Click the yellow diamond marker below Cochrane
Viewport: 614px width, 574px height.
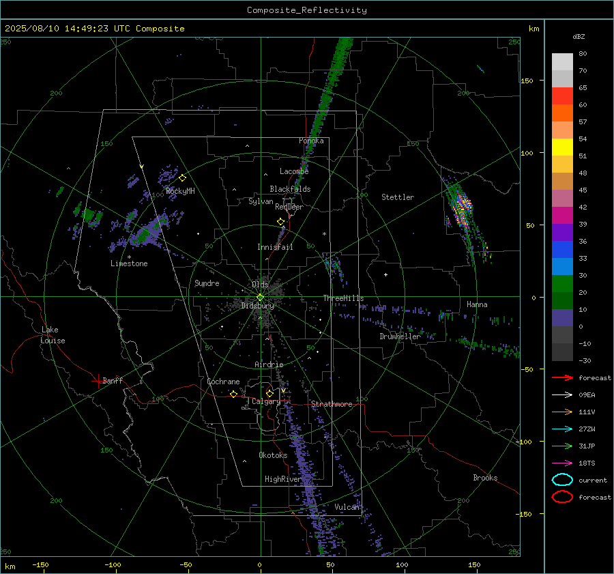click(x=233, y=394)
